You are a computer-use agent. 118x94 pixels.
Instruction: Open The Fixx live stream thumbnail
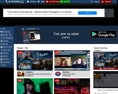click(72, 86)
